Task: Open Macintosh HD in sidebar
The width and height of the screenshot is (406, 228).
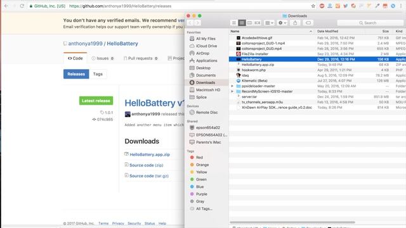Action: 208,90
